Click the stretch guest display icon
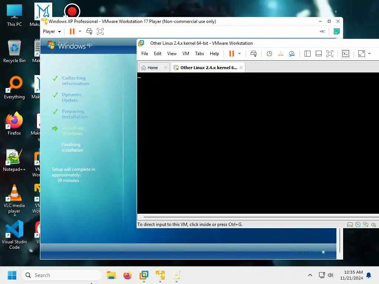 coord(361,54)
